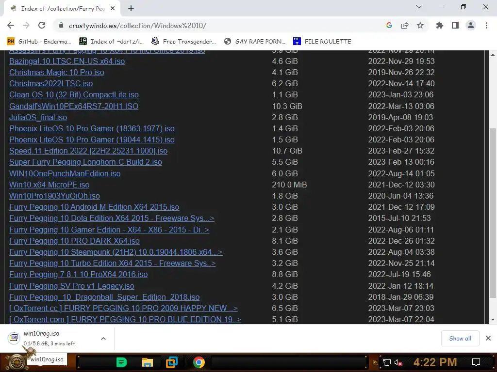Open 'Index of ~dartz/i...' bookmark

(111, 42)
